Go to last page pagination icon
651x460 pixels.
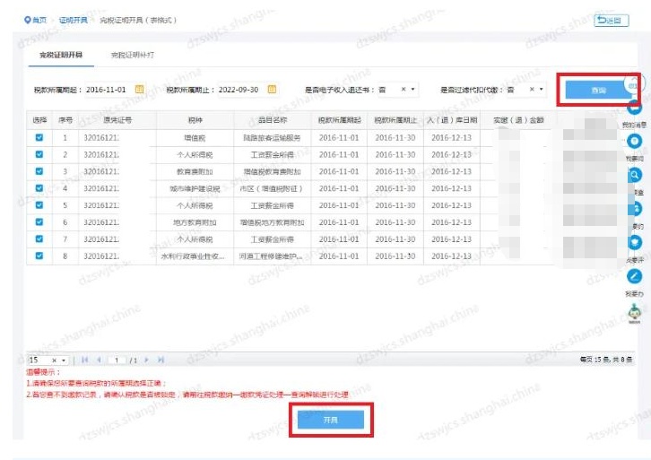(x=161, y=360)
